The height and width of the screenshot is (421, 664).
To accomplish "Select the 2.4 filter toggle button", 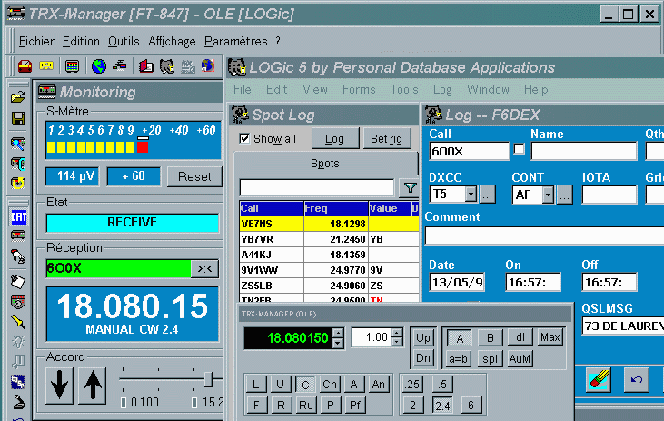I will click(x=442, y=406).
